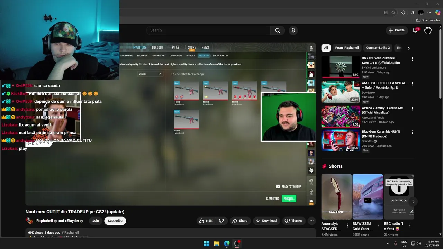This screenshot has height=249, width=443.
Task: Dislike the video with thumbs down
Action: coord(221,221)
